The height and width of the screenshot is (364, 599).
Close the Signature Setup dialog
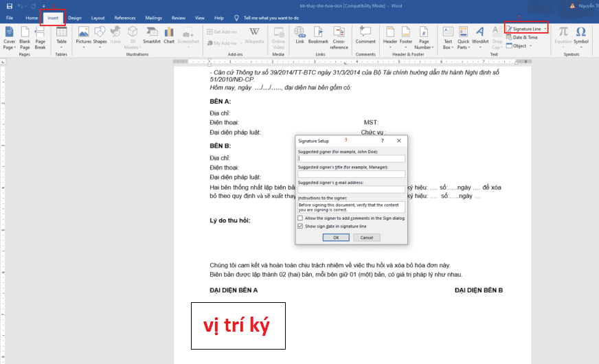pos(399,141)
